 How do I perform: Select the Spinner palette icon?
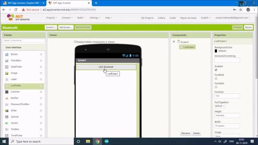coord(7,117)
